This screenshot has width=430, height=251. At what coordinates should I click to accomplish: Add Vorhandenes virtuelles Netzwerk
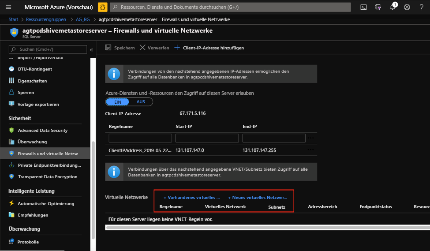(192, 198)
